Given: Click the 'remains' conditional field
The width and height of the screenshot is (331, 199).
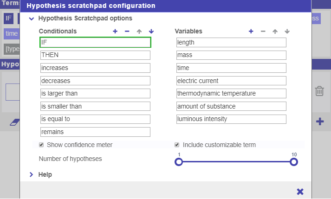Looking at the screenshot, I should pos(95,132).
